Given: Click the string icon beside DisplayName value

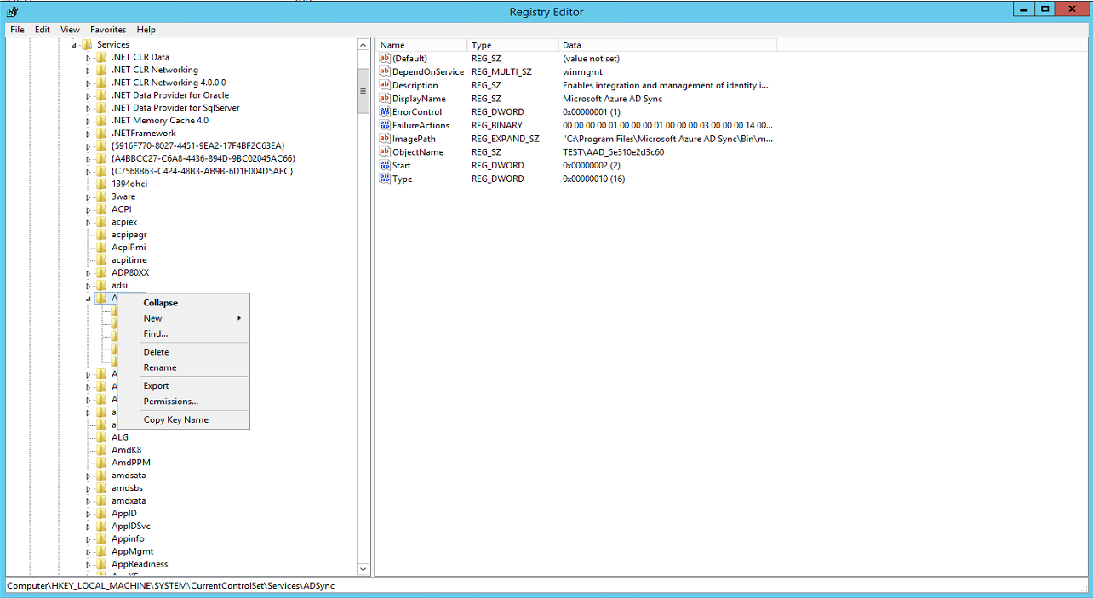Looking at the screenshot, I should coord(385,99).
